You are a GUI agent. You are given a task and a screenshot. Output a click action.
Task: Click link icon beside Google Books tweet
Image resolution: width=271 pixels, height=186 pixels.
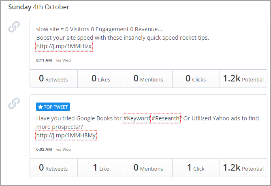pos(14,103)
